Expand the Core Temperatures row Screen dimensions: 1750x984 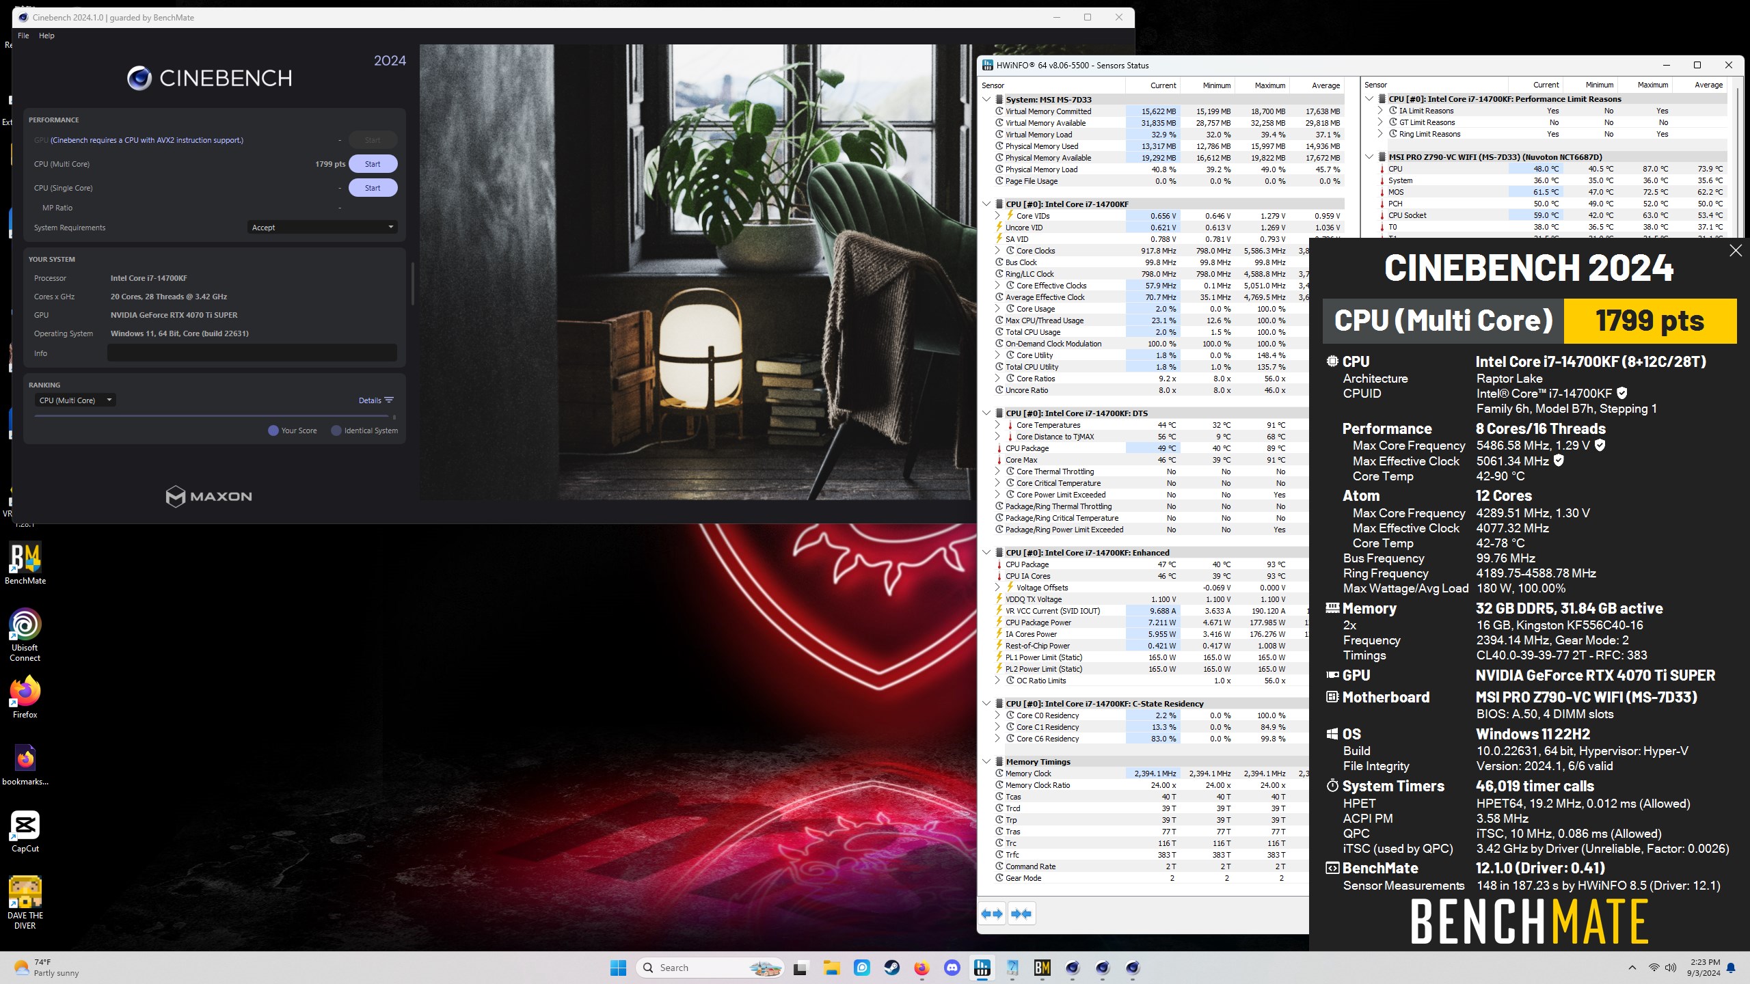pyautogui.click(x=997, y=425)
